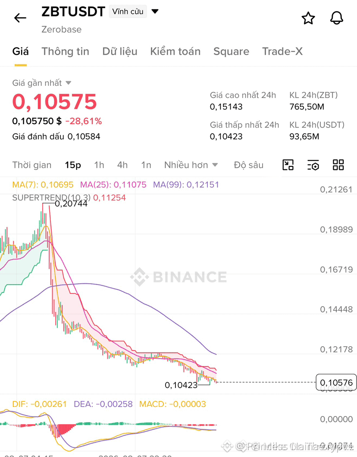Select the Thời gian chart mode

pos(32,165)
